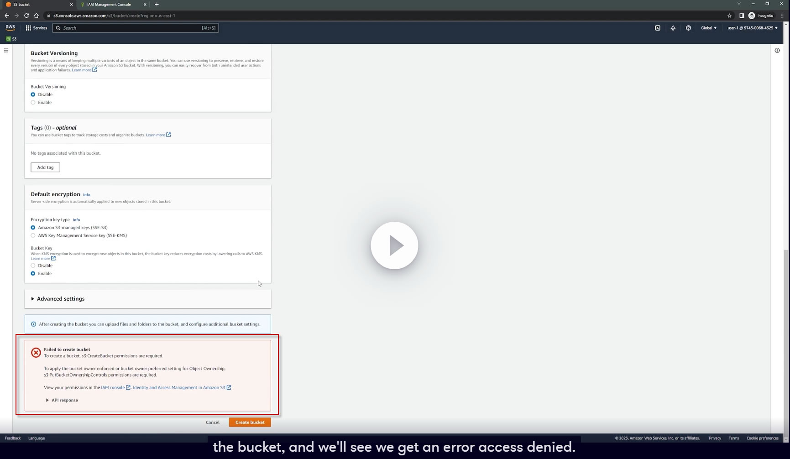Open the Services grid menu

coord(28,28)
